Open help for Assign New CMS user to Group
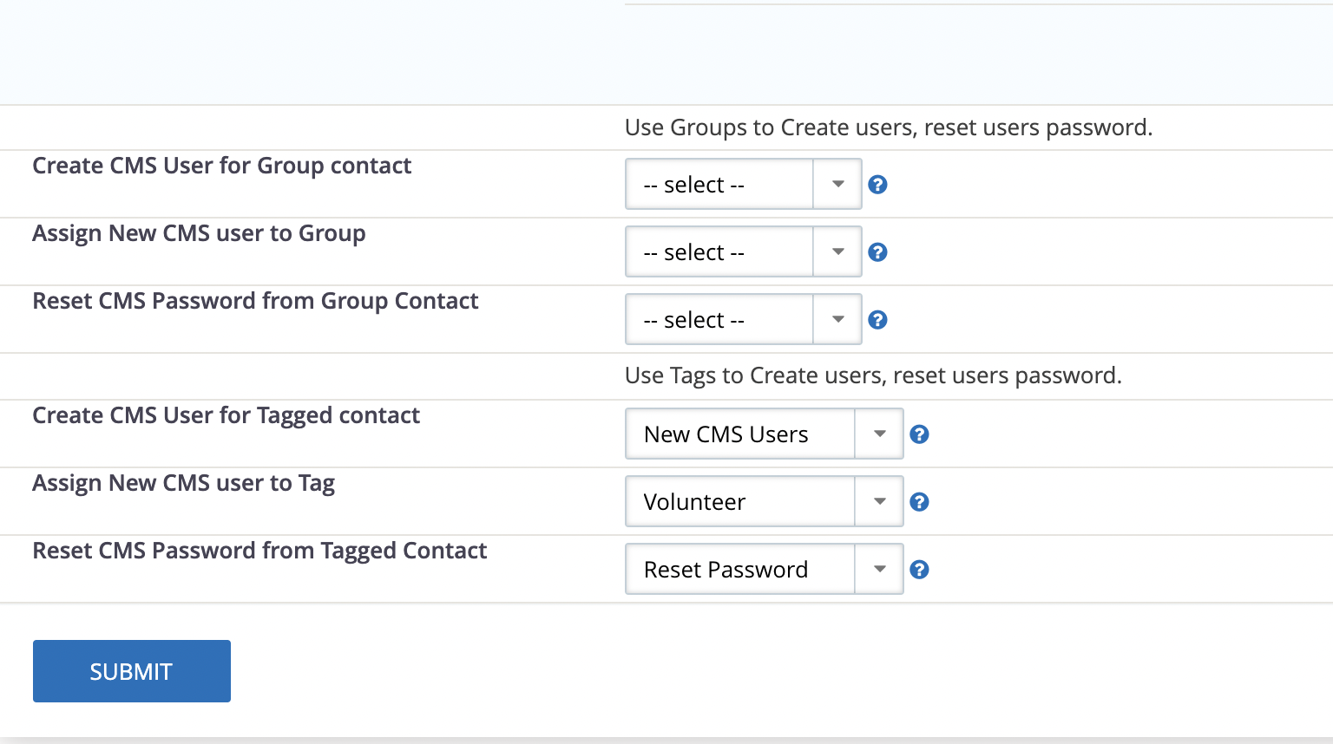1333x744 pixels. coord(877,251)
